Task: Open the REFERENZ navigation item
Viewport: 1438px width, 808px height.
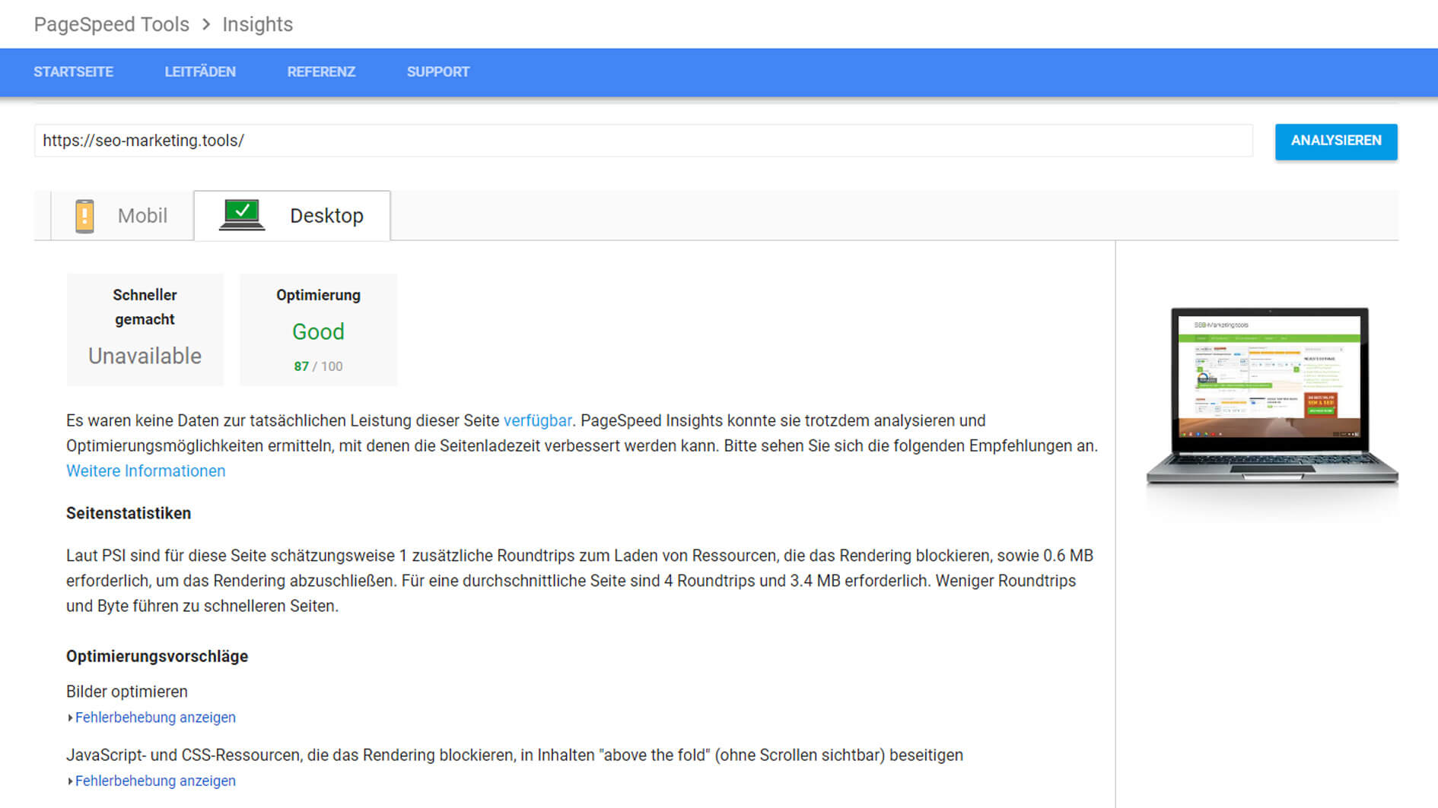Action: (x=321, y=72)
